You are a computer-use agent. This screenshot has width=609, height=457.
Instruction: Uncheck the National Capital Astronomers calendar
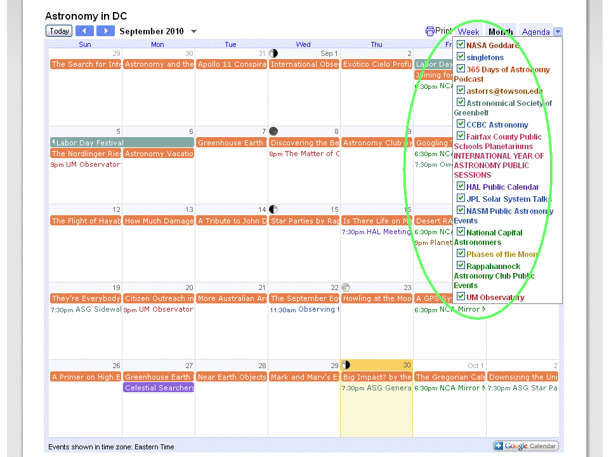(x=461, y=232)
